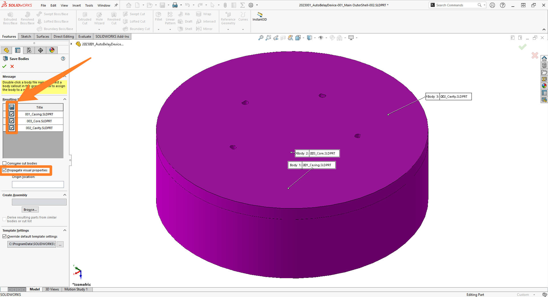This screenshot has height=297, width=548.
Task: Click the Mirror feature tool
Action: 205,29
